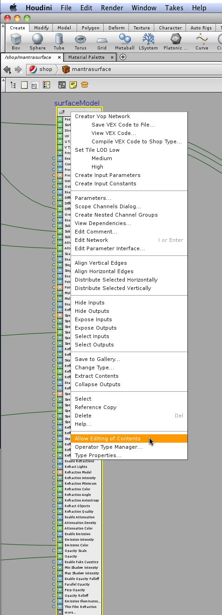Select the LSystem shelf tool
This screenshot has width=222, height=615.
click(148, 42)
